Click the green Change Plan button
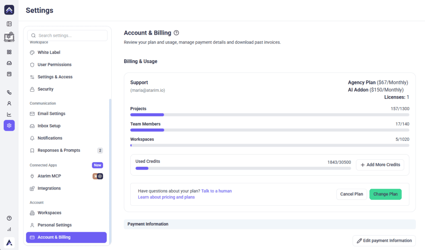Image resolution: width=425 pixels, height=250 pixels. tap(386, 194)
